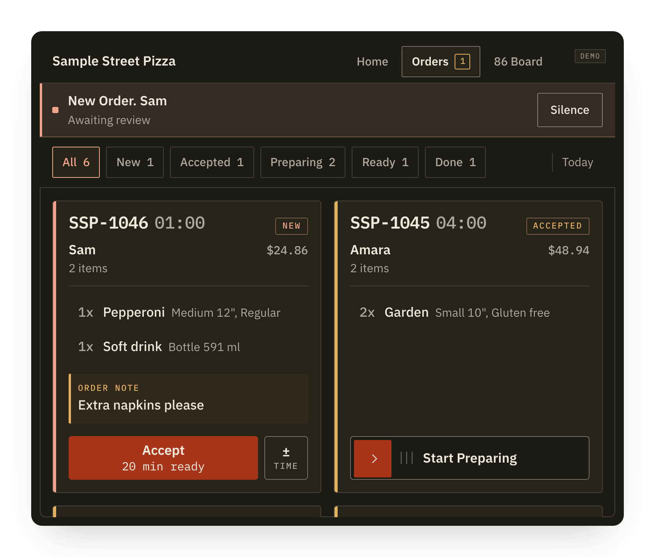
Task: Click the DEMO badge
Action: 590,56
